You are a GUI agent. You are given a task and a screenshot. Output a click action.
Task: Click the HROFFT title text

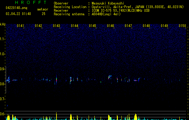pyautogui.click(x=31, y=2)
